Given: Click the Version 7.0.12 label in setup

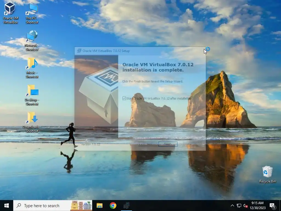Looking at the screenshot, I should (91, 144).
